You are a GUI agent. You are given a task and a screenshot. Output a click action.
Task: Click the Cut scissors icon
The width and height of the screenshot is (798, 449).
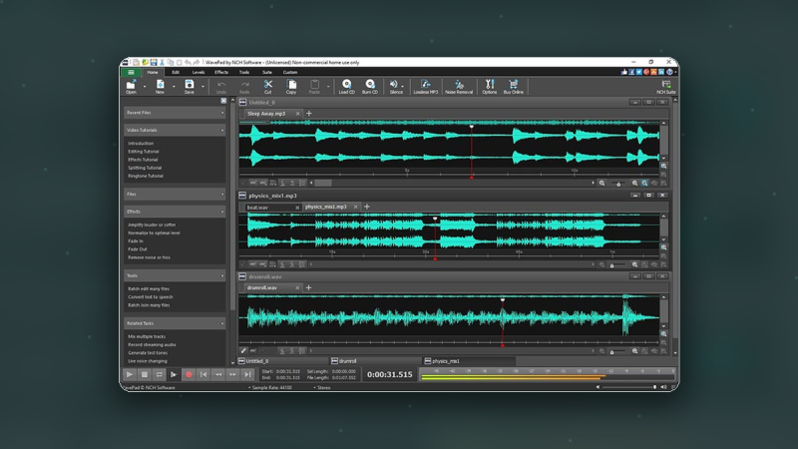[267, 86]
